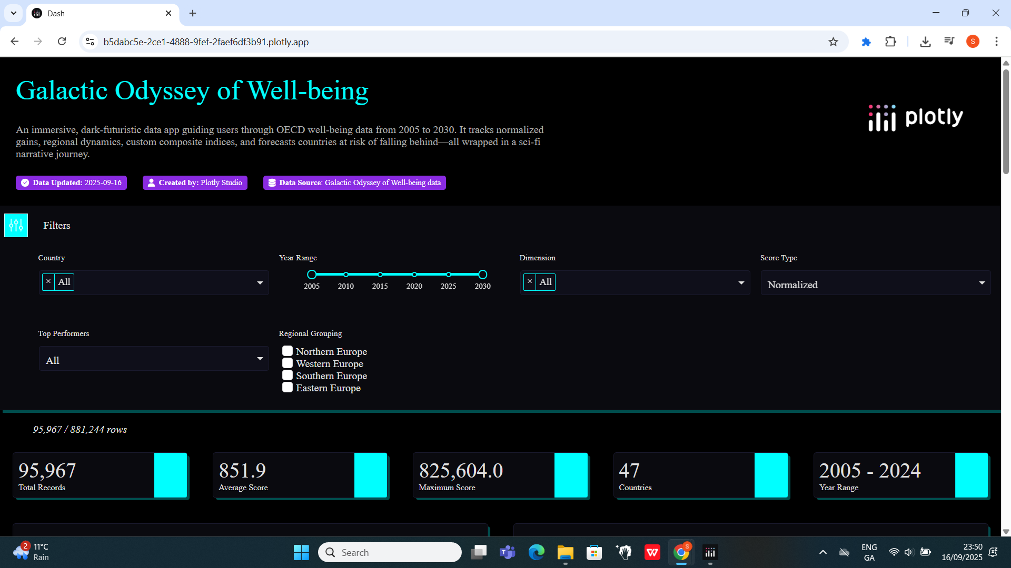This screenshot has height=568, width=1011.
Task: Click the Data Source badge
Action: 354,182
